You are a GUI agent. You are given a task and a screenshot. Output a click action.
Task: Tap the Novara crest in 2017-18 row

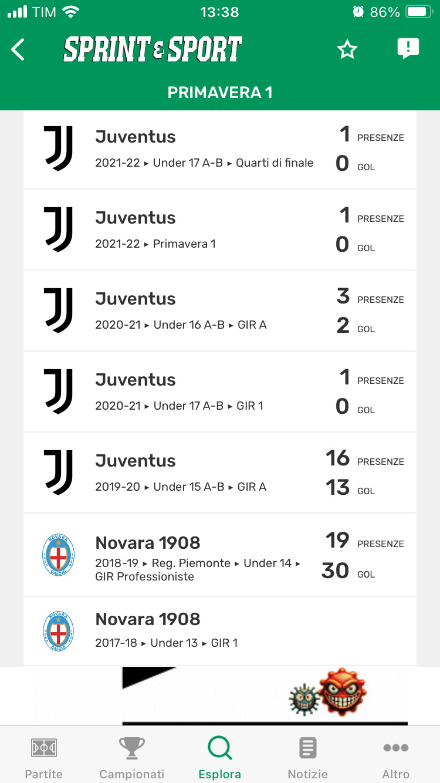pos(59,631)
